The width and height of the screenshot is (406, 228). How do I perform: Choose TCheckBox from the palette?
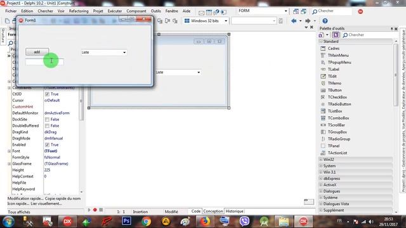[x=337, y=97]
